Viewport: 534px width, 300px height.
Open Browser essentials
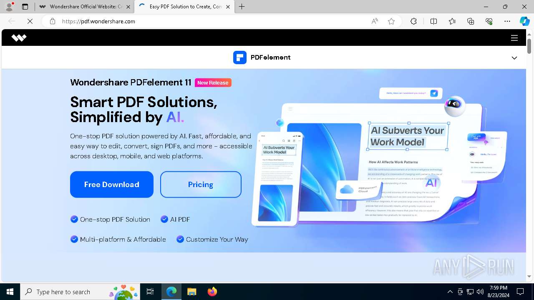(489, 21)
